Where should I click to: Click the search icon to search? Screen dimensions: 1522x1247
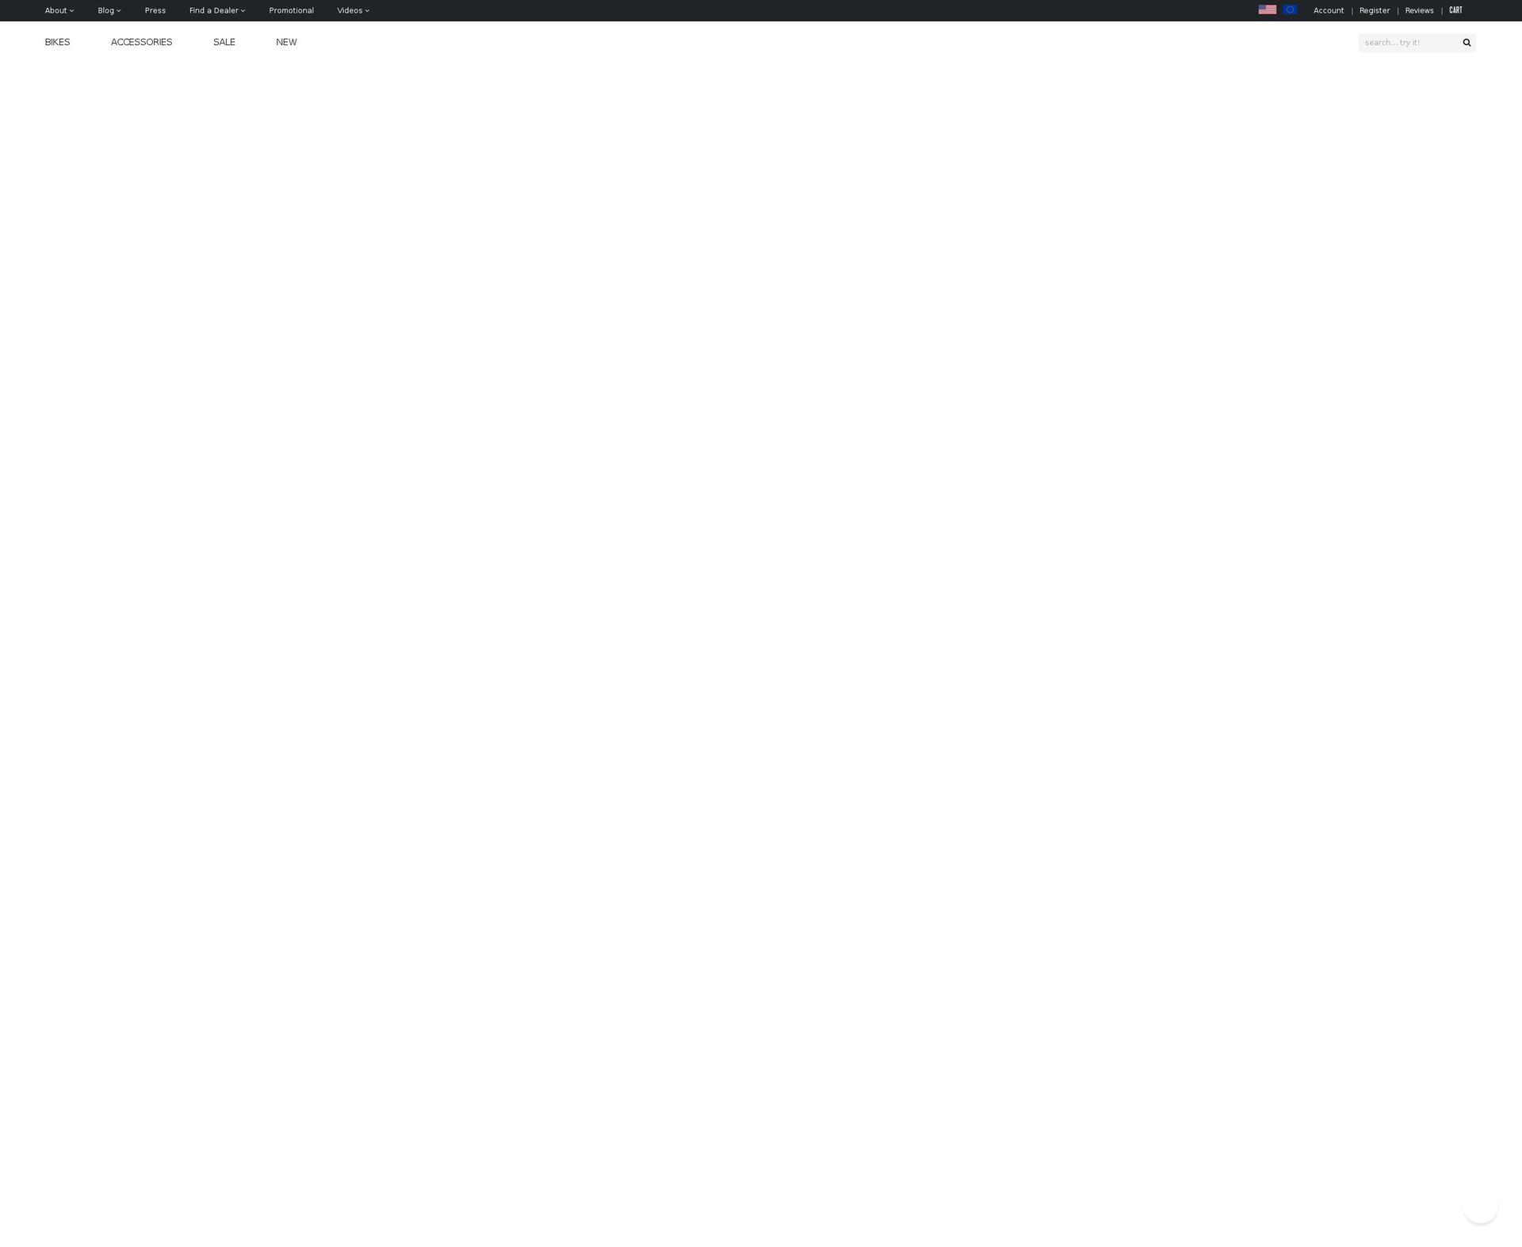tap(1467, 42)
